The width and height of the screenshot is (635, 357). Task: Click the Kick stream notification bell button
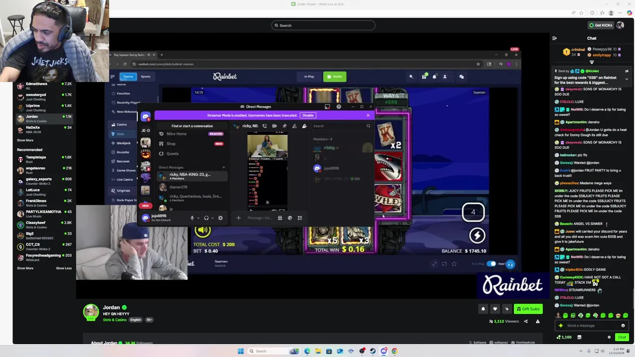click(x=483, y=309)
